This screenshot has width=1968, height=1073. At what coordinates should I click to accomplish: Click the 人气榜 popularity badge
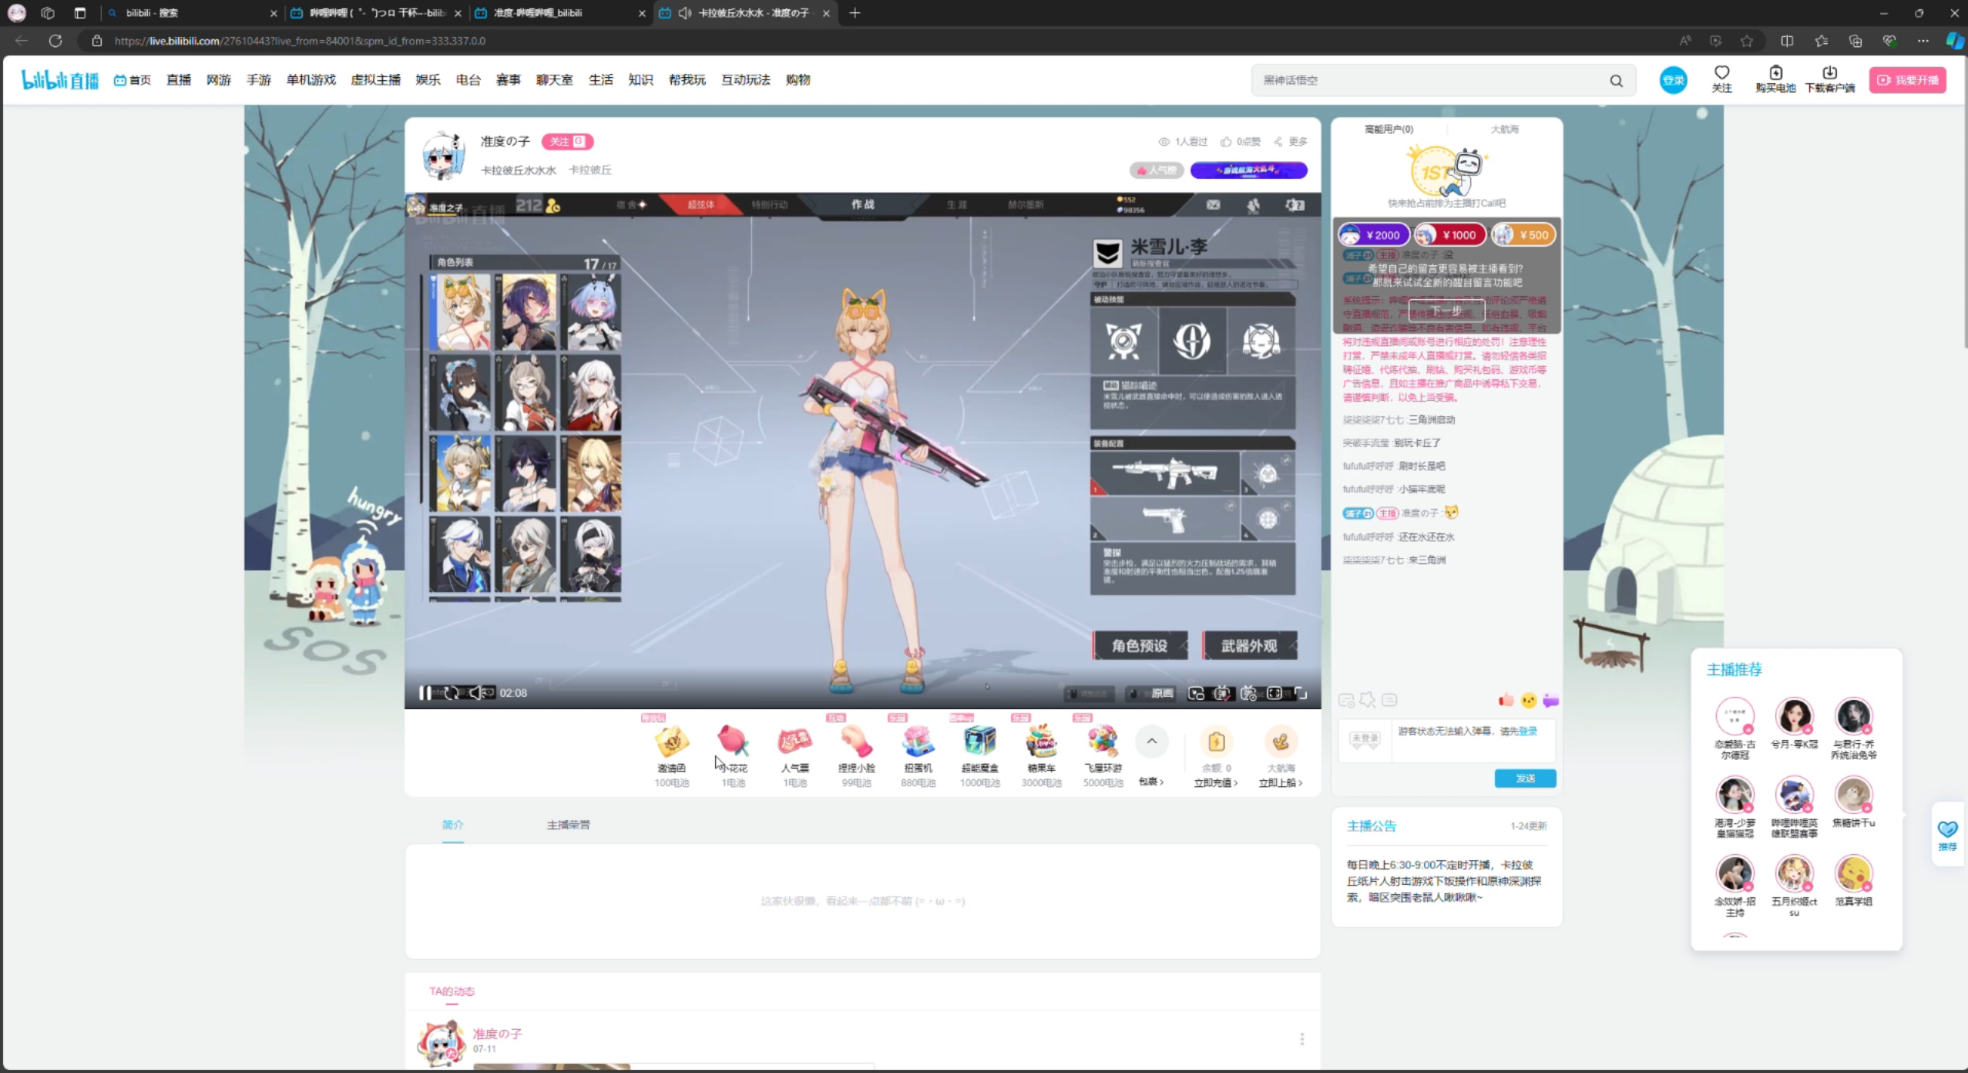point(1157,170)
